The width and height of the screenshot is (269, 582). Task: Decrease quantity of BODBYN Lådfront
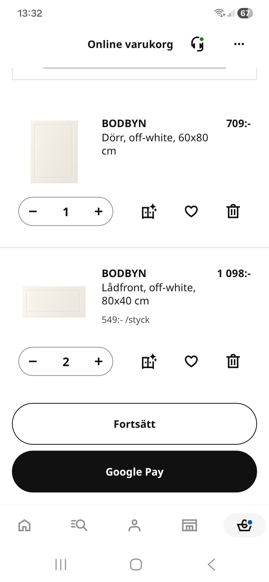pos(33,362)
